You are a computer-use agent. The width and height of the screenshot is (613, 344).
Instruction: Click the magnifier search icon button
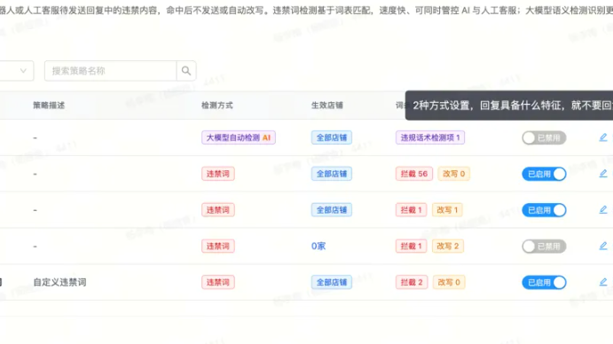pyautogui.click(x=186, y=71)
